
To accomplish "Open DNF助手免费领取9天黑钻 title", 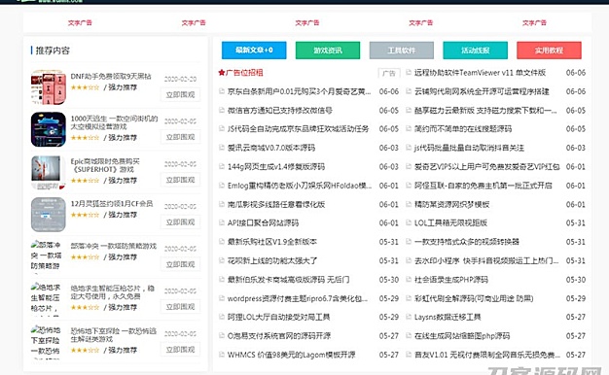I will tap(111, 77).
